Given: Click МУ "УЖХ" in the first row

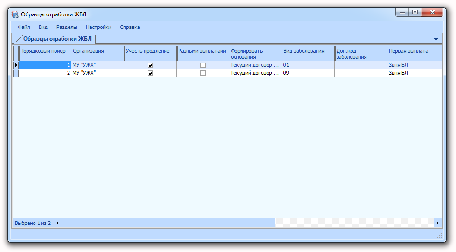Looking at the screenshot, I should [98, 65].
